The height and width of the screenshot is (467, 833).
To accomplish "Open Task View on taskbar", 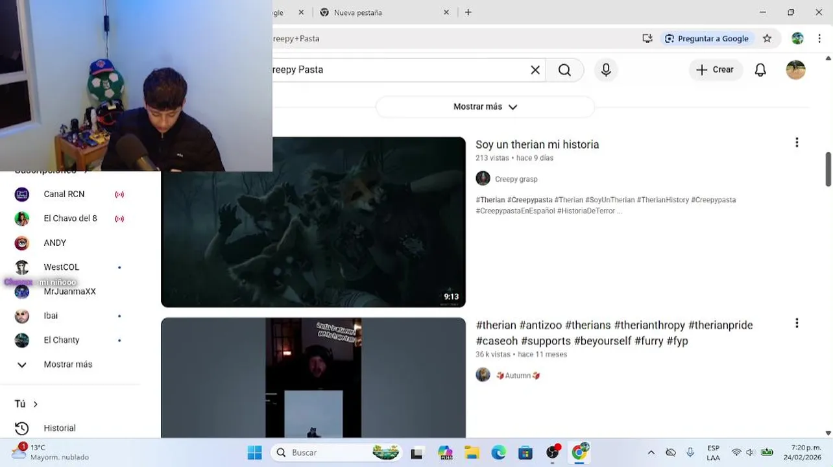I will (416, 453).
